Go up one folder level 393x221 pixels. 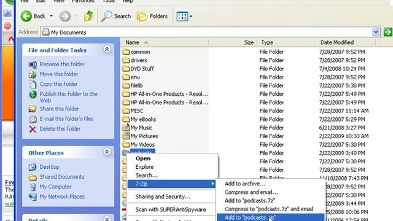coord(88,17)
